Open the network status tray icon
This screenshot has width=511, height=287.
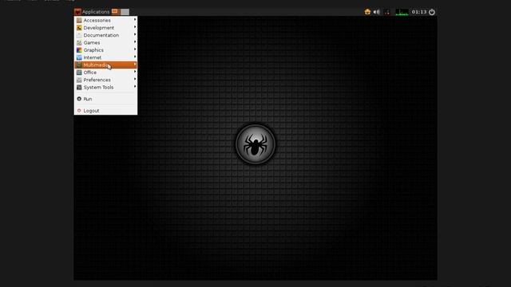tap(386, 12)
